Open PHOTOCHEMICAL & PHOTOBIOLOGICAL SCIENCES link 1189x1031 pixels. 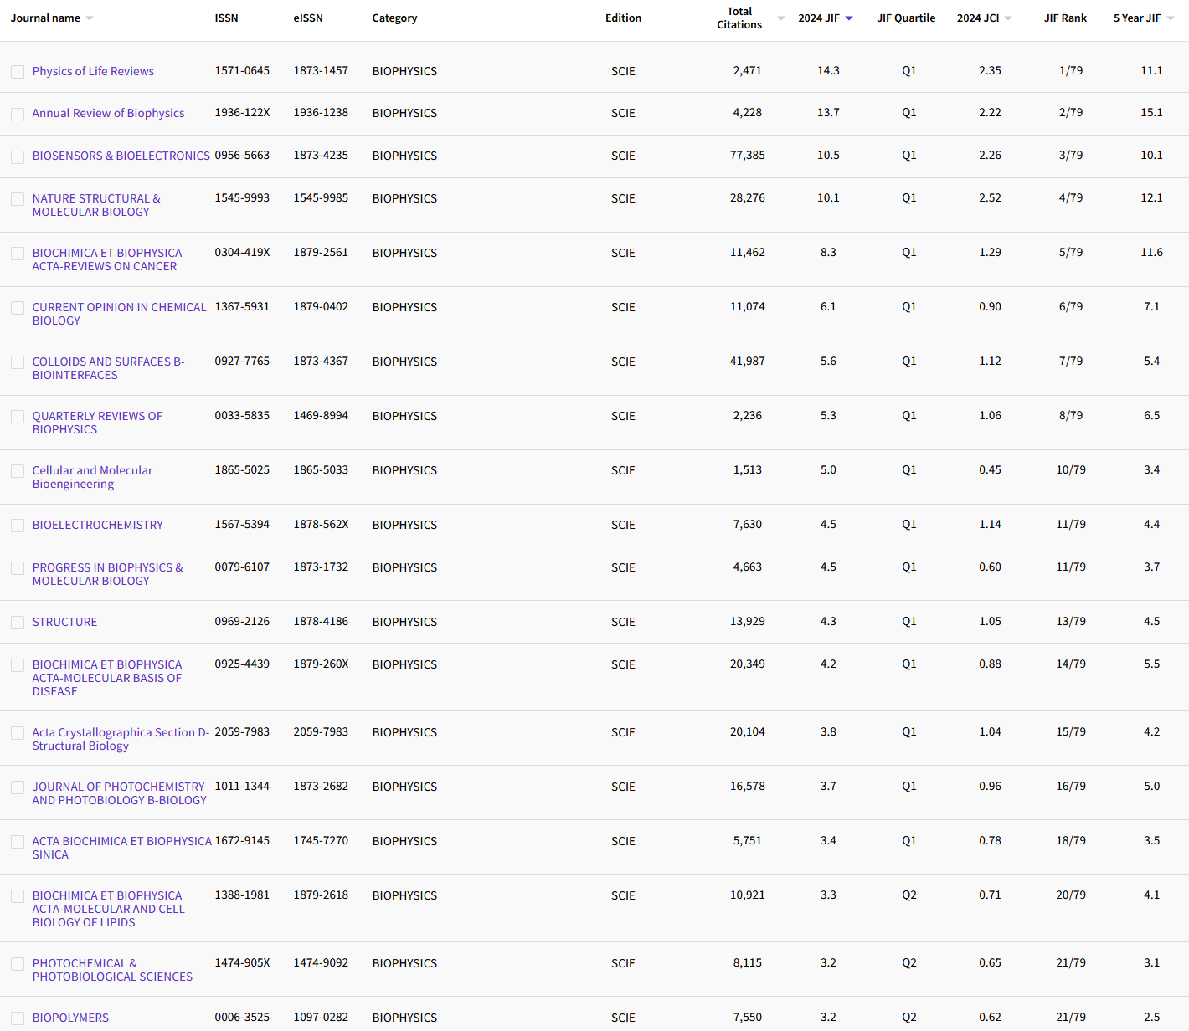[x=112, y=970]
